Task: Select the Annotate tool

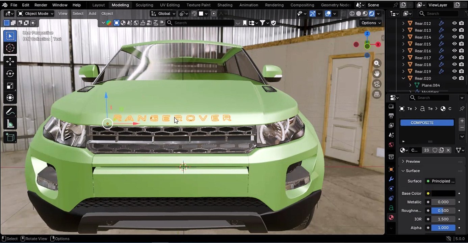Action: [10, 112]
